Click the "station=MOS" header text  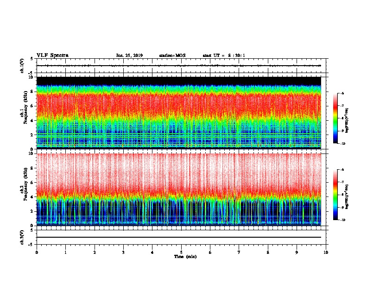[172, 55]
